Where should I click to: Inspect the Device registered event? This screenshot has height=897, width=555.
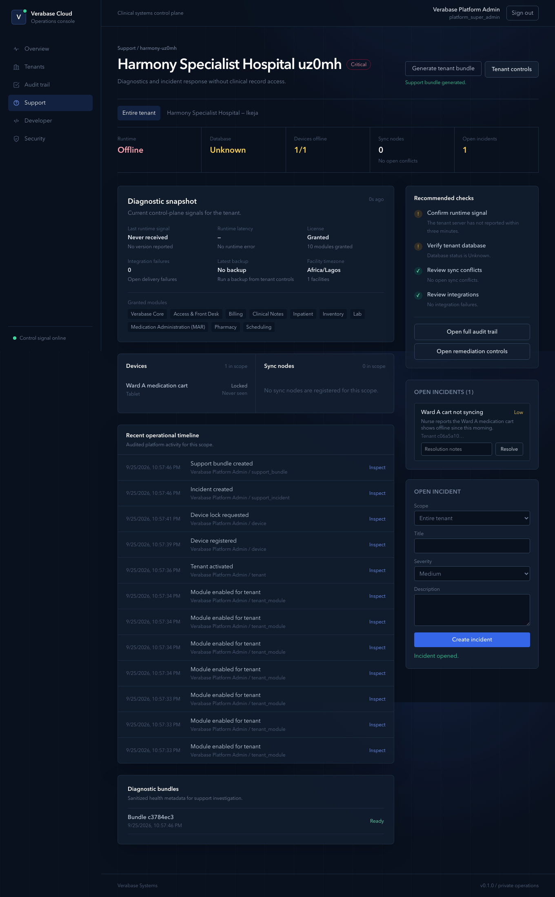[x=377, y=545]
